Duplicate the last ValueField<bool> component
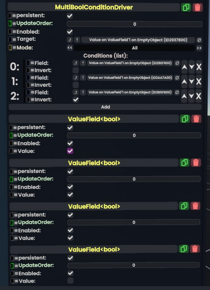 [183, 249]
